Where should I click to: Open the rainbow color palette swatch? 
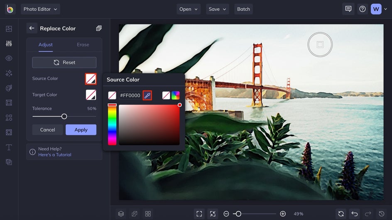[x=176, y=95]
